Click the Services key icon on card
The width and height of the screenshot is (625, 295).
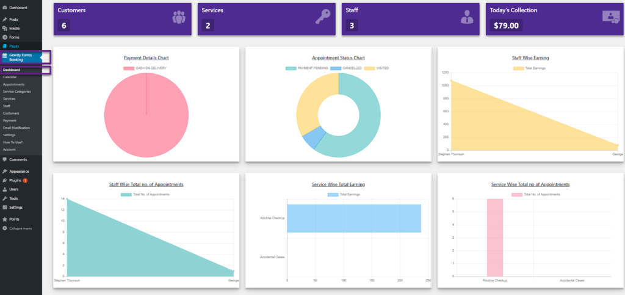pos(323,18)
